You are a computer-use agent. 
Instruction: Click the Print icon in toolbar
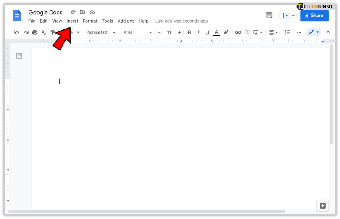(35, 32)
